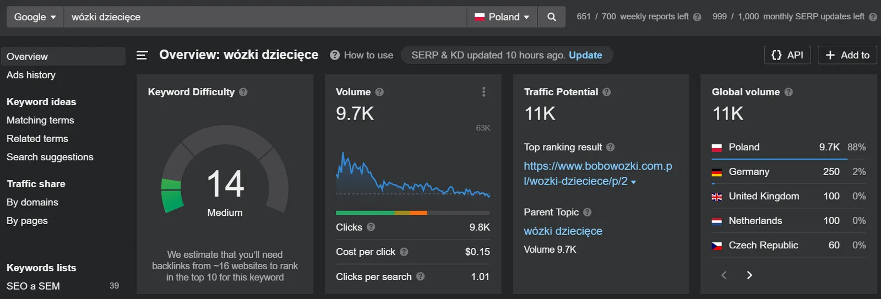Show Cost per click info icon
This screenshot has height=299, width=881.
(x=404, y=252)
